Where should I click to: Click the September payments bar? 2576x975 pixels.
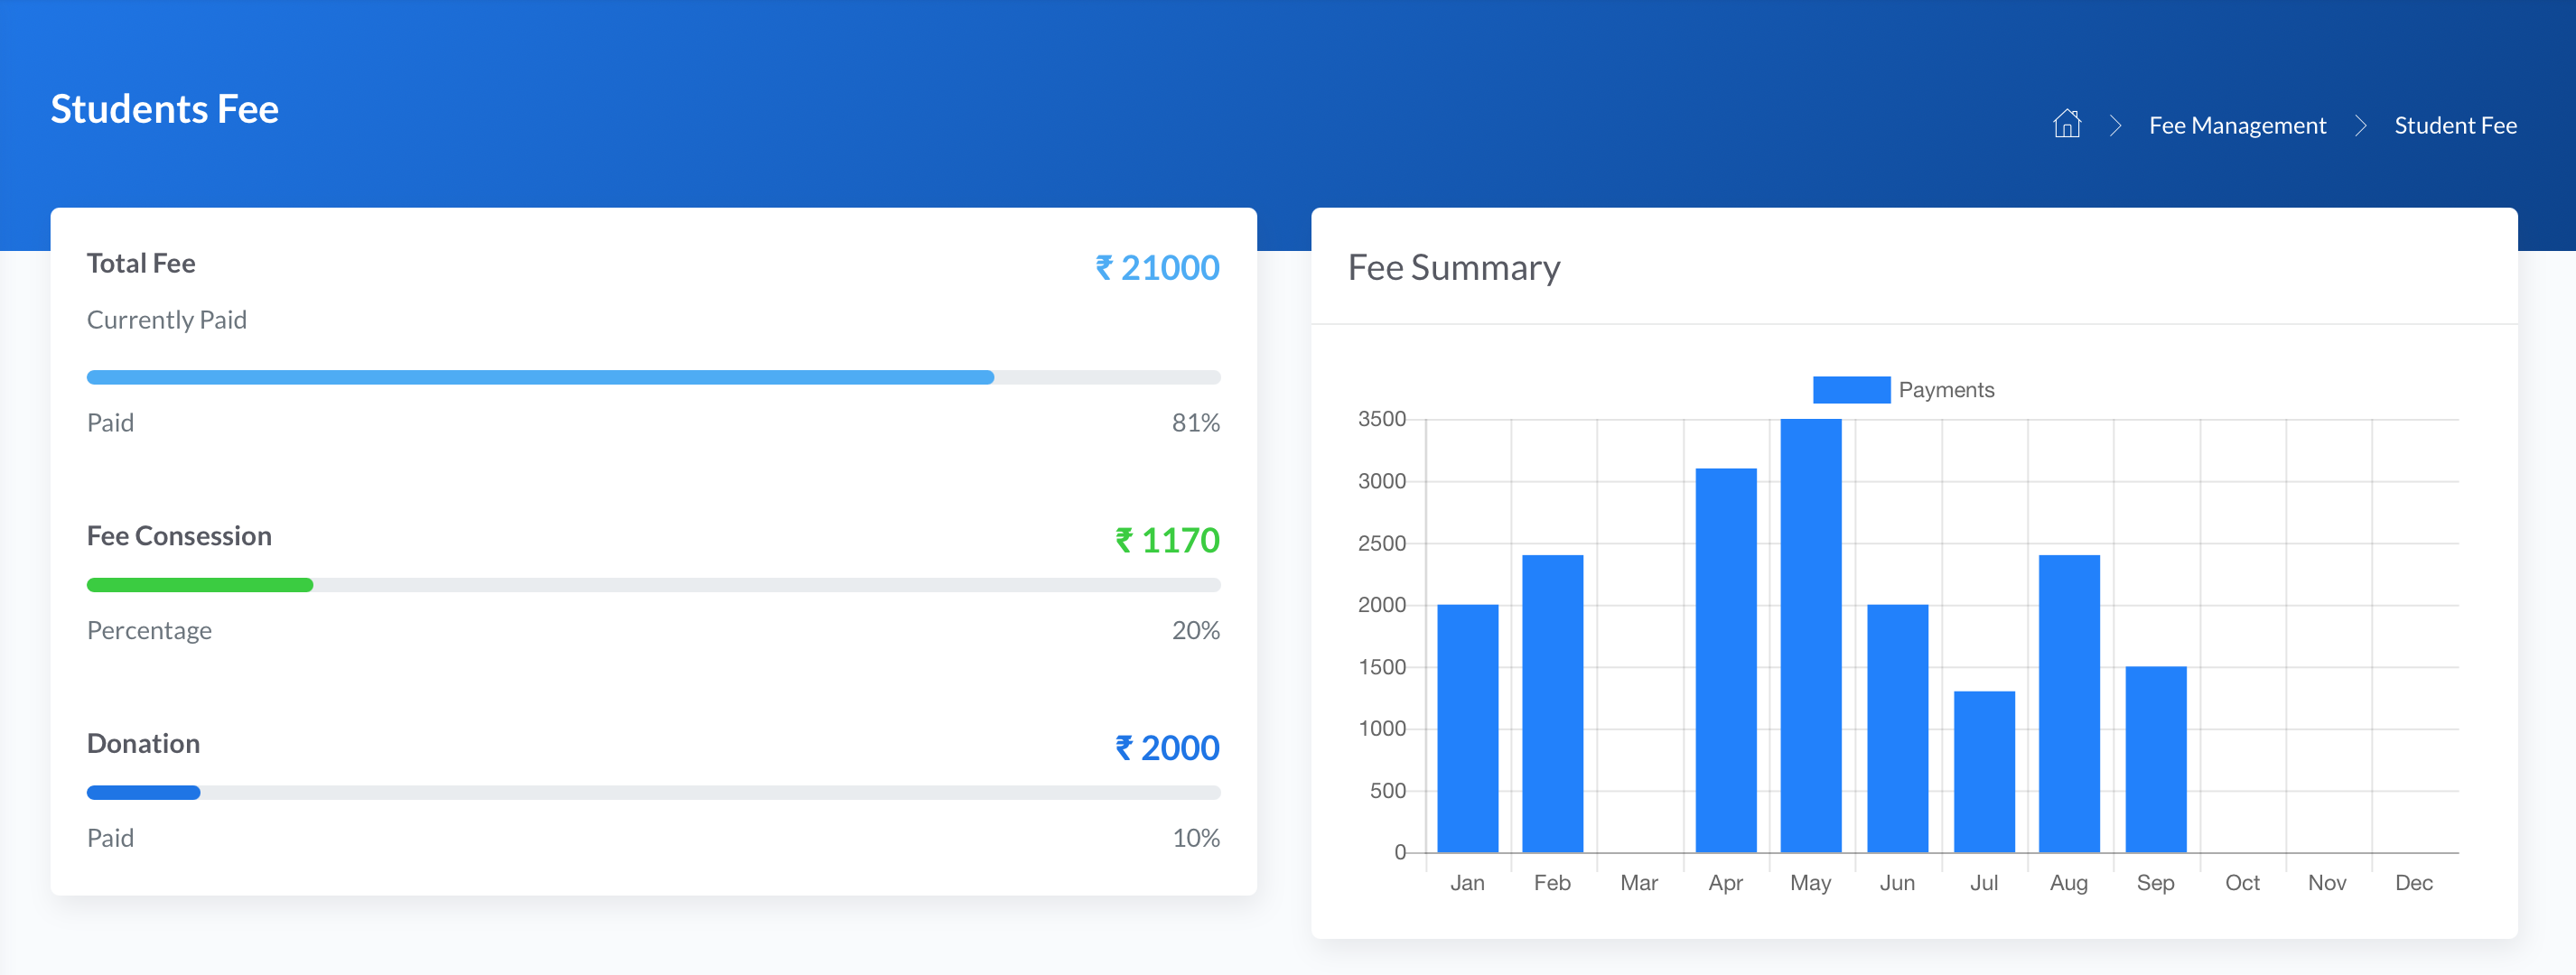point(2155,759)
